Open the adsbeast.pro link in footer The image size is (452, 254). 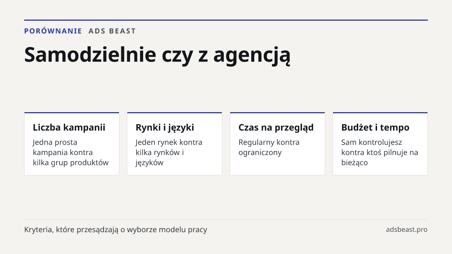point(407,230)
